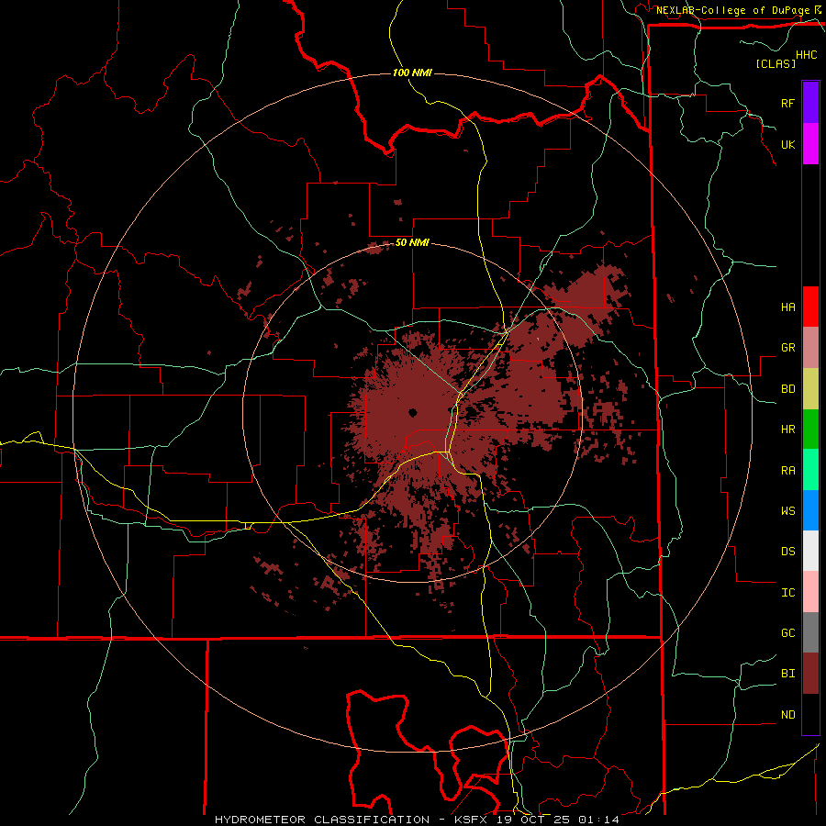Click the RA light green legend swatch
Image resolution: width=826 pixels, height=826 pixels.
(x=810, y=470)
